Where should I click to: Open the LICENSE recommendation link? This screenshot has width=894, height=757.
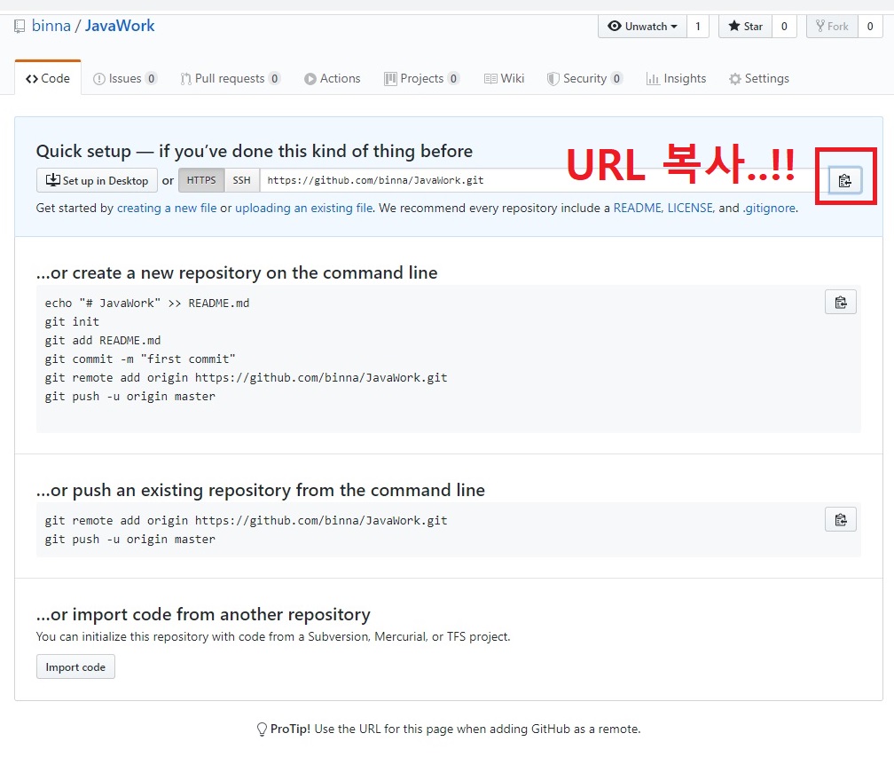point(690,209)
